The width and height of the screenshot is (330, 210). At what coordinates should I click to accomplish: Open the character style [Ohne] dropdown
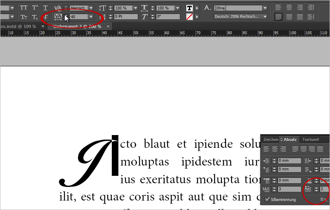[265, 8]
